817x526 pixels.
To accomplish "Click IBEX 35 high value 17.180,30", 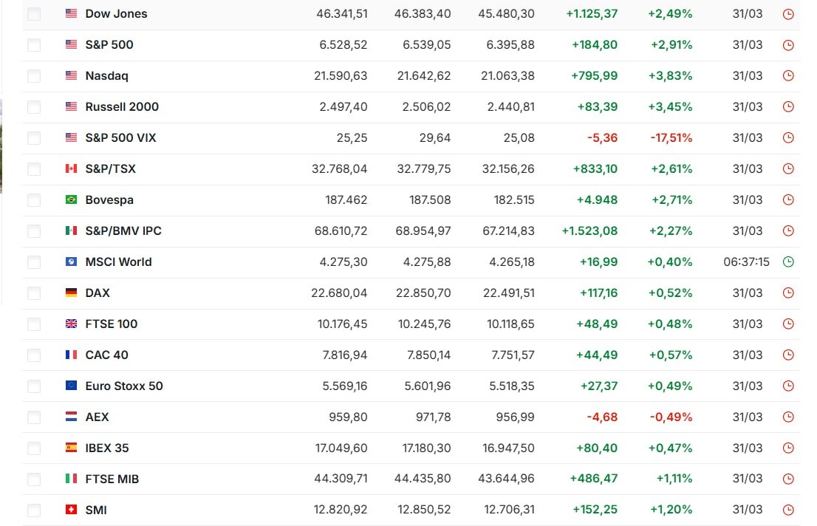I will point(426,448).
